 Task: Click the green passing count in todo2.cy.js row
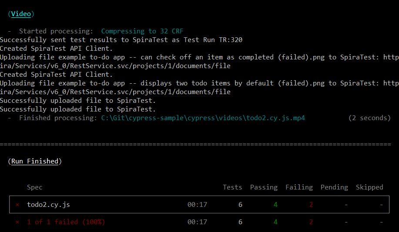[275, 205]
